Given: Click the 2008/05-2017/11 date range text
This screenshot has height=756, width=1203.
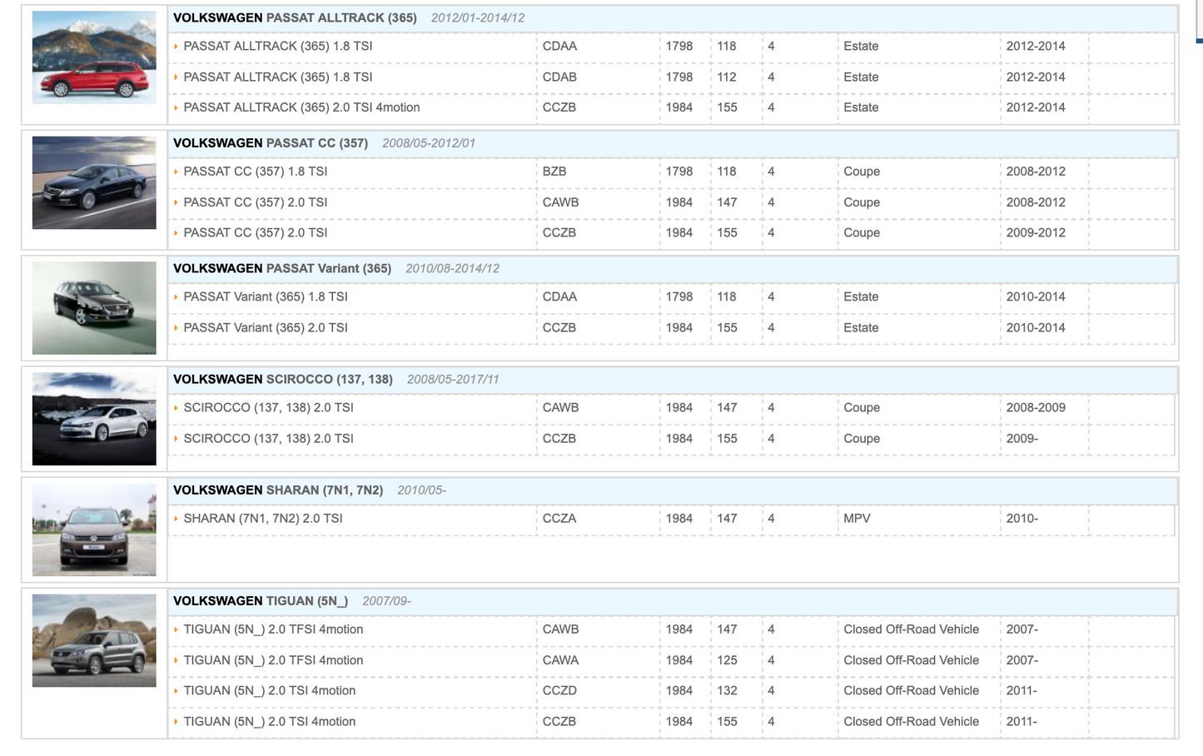Looking at the screenshot, I should tap(453, 379).
